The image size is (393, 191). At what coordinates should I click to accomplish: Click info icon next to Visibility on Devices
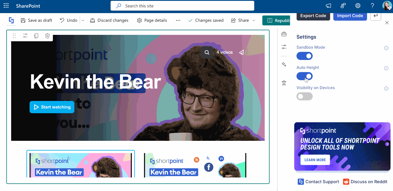click(386, 89)
